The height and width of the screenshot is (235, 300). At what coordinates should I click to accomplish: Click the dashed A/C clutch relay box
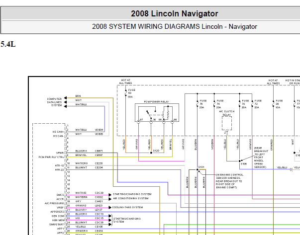pyautogui.click(x=227, y=123)
